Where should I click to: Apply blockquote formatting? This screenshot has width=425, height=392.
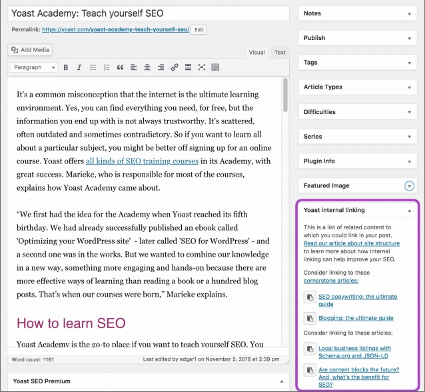click(120, 67)
